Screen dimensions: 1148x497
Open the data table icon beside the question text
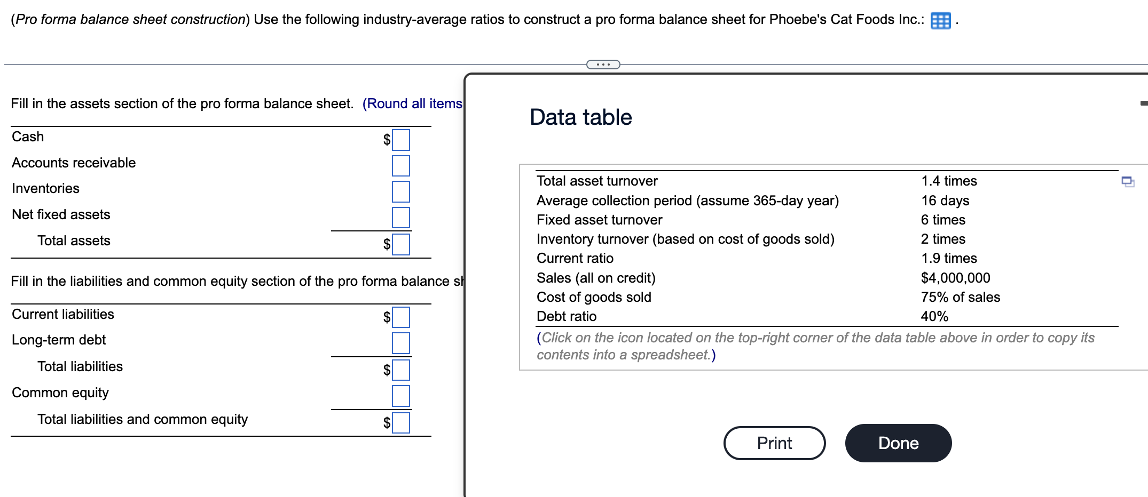pos(941,21)
